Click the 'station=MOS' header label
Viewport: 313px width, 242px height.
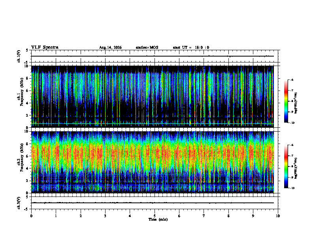click(x=147, y=47)
